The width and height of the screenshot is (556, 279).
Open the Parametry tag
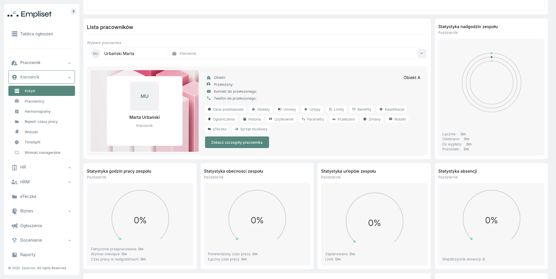(x=313, y=119)
